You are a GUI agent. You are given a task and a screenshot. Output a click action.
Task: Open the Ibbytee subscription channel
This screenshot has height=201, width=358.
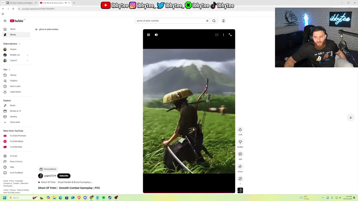tap(16, 49)
